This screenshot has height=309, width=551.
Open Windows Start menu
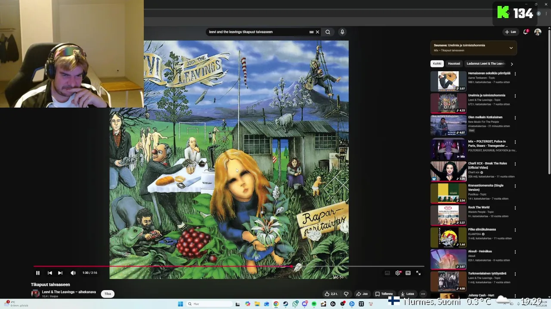coord(180,304)
